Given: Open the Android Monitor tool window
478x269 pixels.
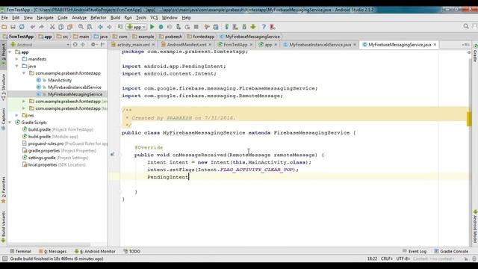Looking at the screenshot, I should coord(95,251).
